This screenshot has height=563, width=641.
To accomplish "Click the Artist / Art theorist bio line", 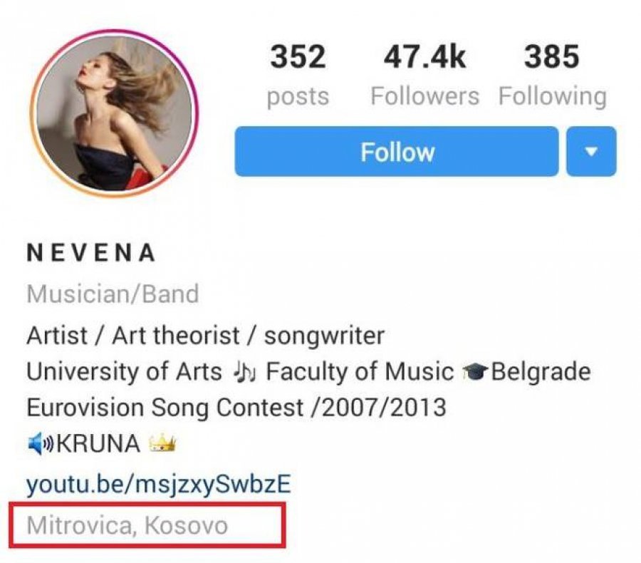I will 206,336.
